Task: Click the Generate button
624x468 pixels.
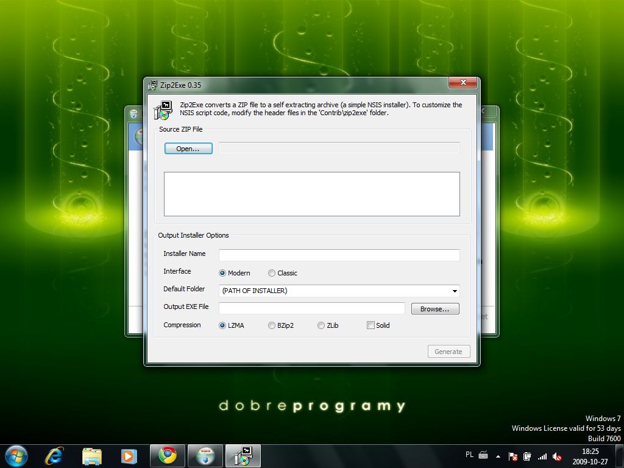Action: [449, 352]
